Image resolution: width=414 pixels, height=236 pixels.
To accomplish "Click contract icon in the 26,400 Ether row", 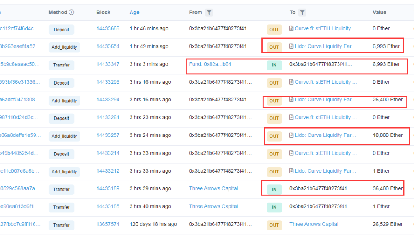I will point(291,100).
